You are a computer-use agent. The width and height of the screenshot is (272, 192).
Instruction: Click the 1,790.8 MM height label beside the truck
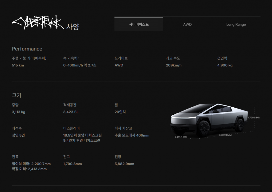point(254,117)
